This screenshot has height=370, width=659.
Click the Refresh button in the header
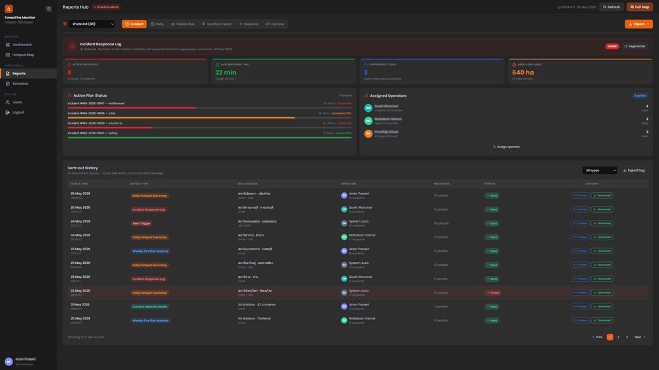tap(612, 7)
